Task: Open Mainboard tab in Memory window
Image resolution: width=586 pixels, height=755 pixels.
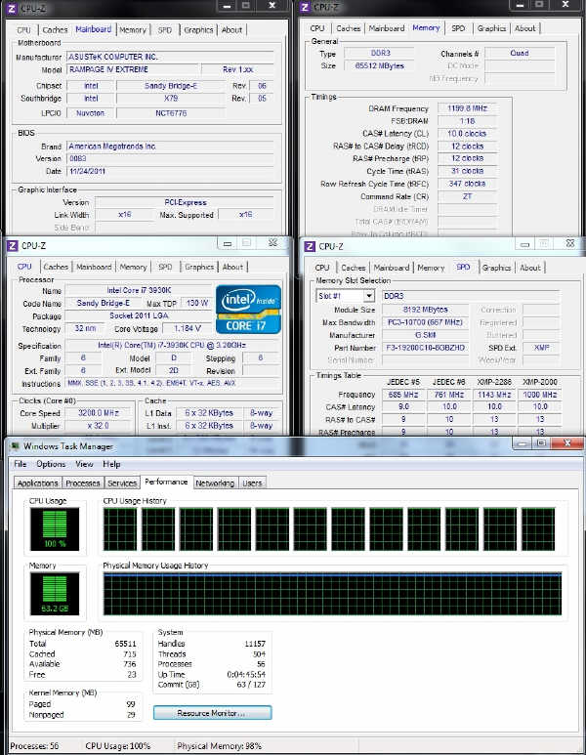Action: (387, 28)
